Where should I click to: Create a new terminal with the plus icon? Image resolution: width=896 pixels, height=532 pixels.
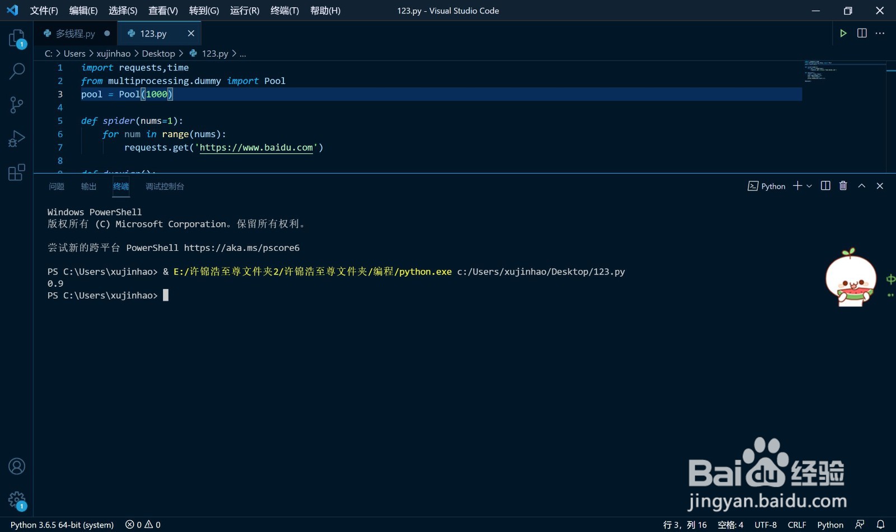point(797,185)
